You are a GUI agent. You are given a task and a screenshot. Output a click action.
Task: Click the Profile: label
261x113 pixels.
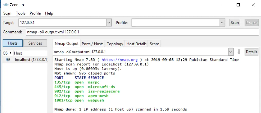122,23
